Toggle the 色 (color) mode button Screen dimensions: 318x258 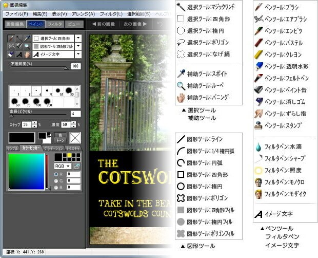[60, 135]
